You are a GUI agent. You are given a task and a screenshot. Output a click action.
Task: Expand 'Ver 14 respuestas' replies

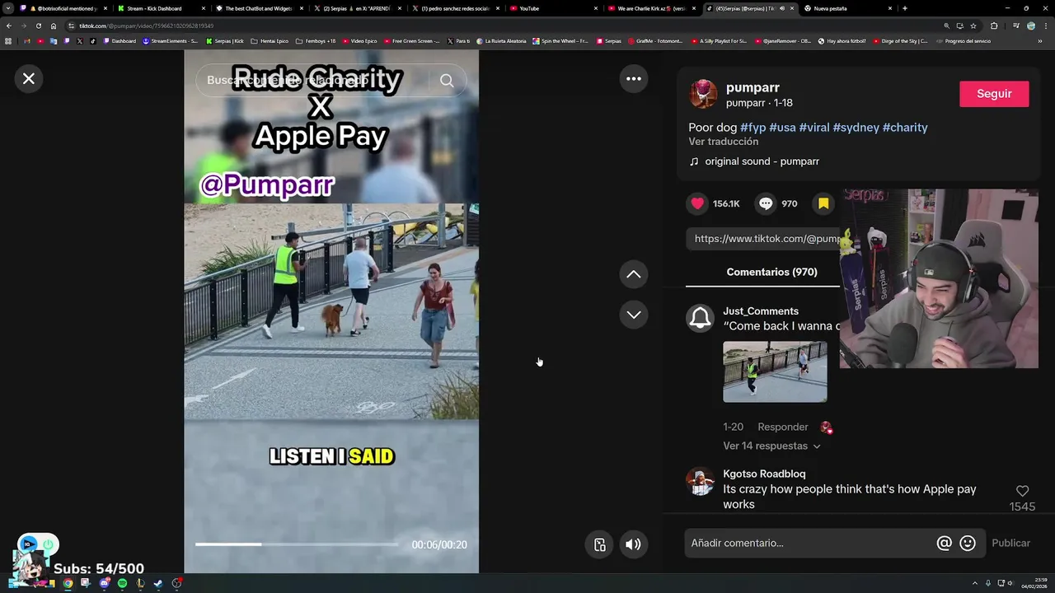coord(771,446)
